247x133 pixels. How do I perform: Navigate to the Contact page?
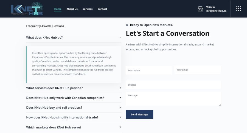pyautogui.click(x=102, y=9)
